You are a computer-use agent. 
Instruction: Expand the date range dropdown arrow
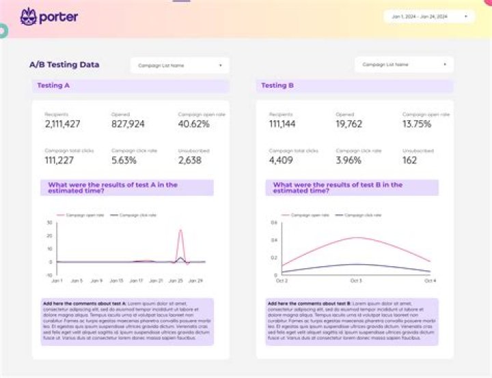(465, 16)
